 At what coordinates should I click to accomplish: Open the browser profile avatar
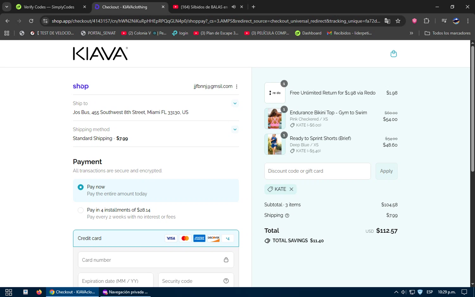pyautogui.click(x=456, y=21)
